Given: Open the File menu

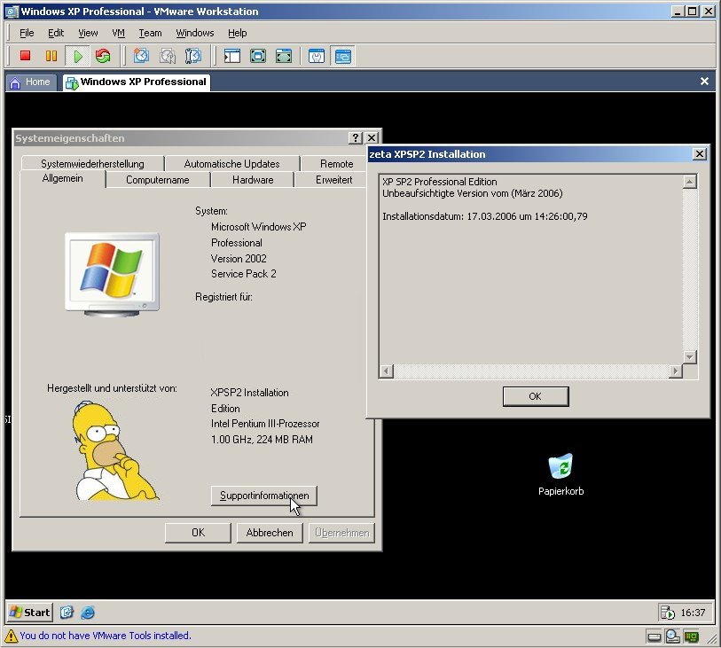Looking at the screenshot, I should coord(27,33).
